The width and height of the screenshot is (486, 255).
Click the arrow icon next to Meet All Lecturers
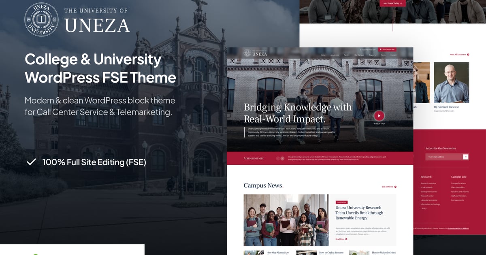point(468,54)
